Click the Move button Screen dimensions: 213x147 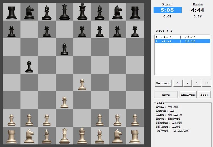coord(166,95)
